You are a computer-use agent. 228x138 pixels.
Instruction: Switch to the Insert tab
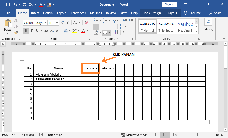pyautogui.click(x=35, y=13)
